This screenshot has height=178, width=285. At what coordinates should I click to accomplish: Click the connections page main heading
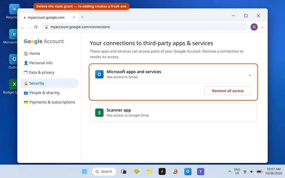click(x=151, y=43)
